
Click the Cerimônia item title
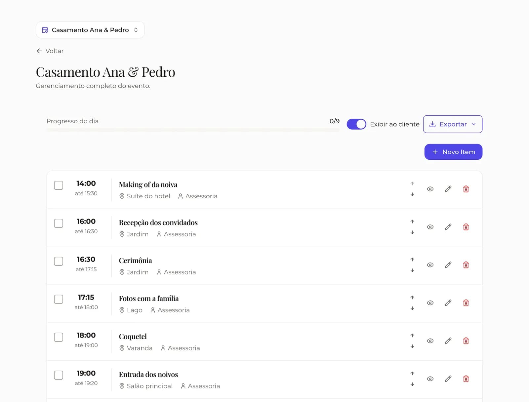tap(136, 261)
